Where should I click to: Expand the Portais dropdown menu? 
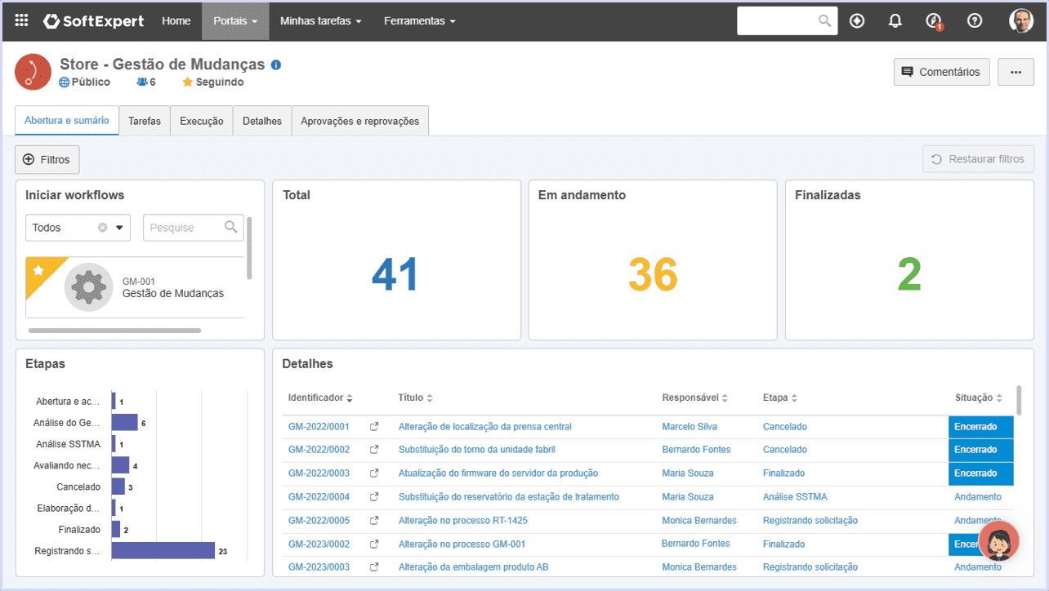pyautogui.click(x=235, y=21)
